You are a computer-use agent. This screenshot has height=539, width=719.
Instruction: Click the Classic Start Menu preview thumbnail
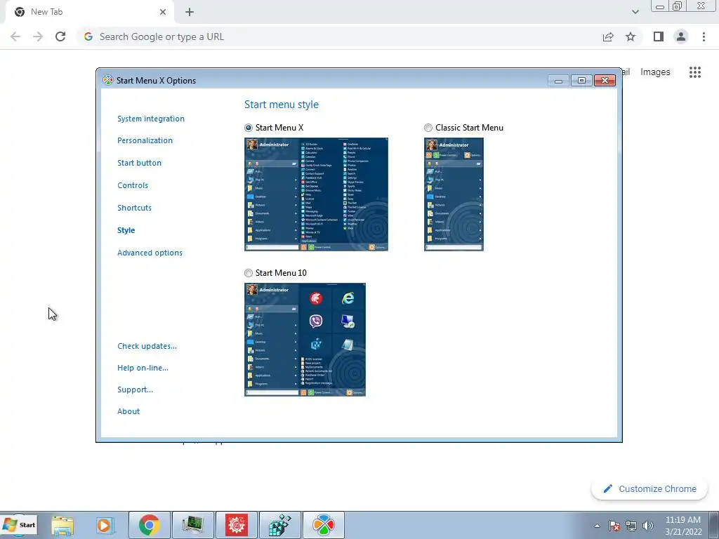tap(454, 194)
